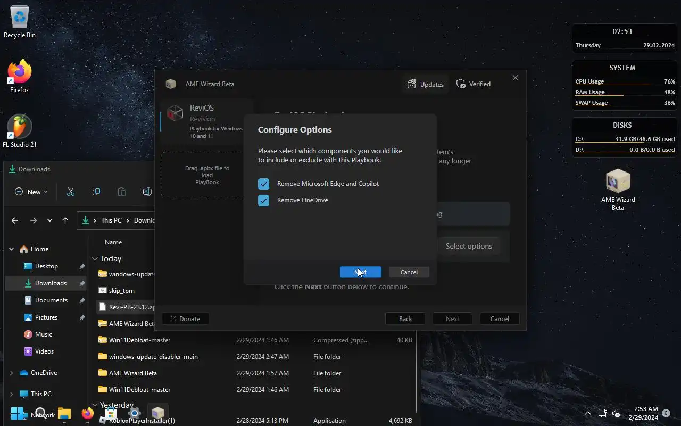Viewport: 681px width, 426px height.
Task: Open the FL Studio 21 desktop shortcut
Action: (x=20, y=131)
